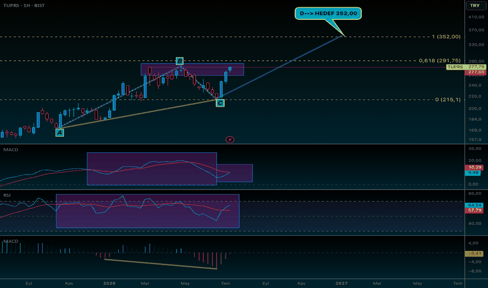Click the red 10,39 MACD value
The height and width of the screenshot is (288, 488).
[475, 168]
